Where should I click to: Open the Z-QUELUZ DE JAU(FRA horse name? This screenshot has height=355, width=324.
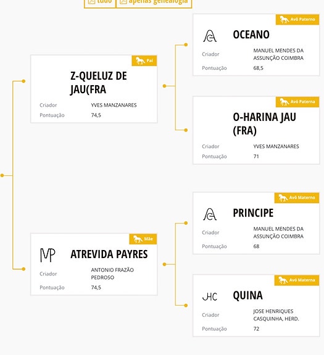click(x=99, y=82)
